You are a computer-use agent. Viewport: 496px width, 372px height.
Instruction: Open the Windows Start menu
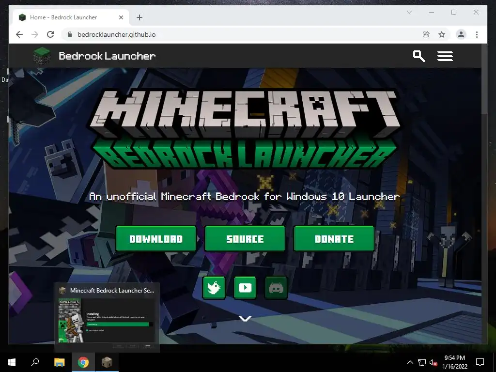[x=12, y=362]
